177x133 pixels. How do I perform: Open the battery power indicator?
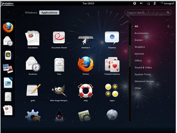pyautogui.click(x=155, y=3)
